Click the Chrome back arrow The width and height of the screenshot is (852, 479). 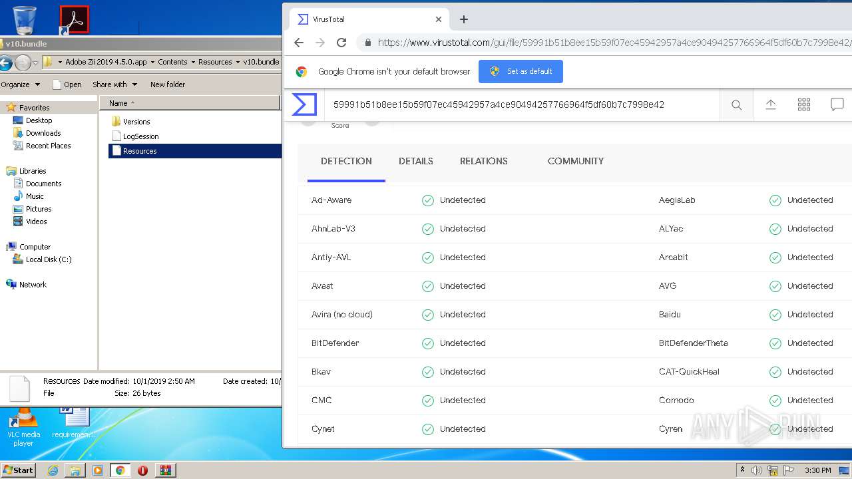299,43
